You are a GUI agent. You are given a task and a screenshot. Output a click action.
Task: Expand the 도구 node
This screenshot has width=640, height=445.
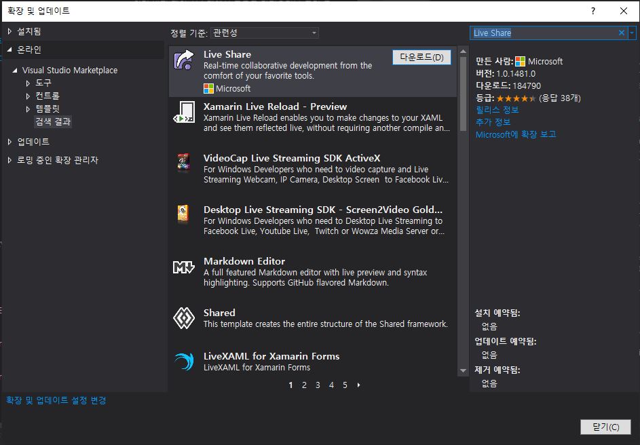28,83
